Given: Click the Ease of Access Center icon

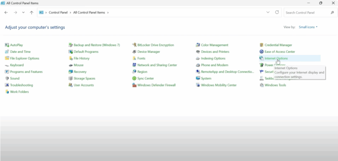Looking at the screenshot, I should point(261,52).
